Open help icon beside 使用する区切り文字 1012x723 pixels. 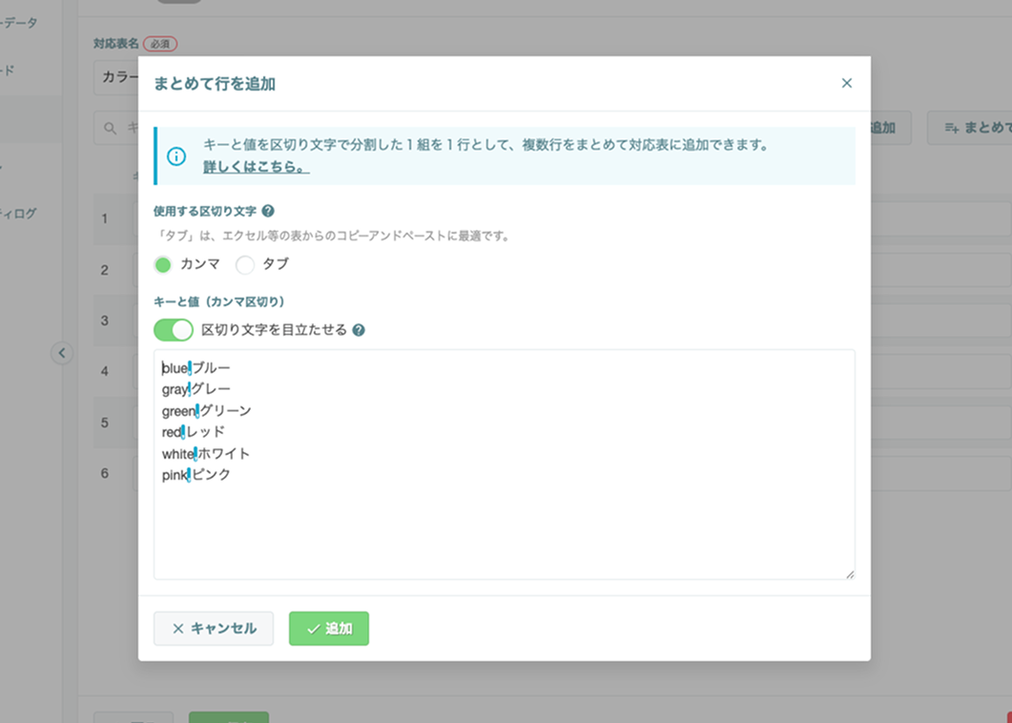coord(268,211)
